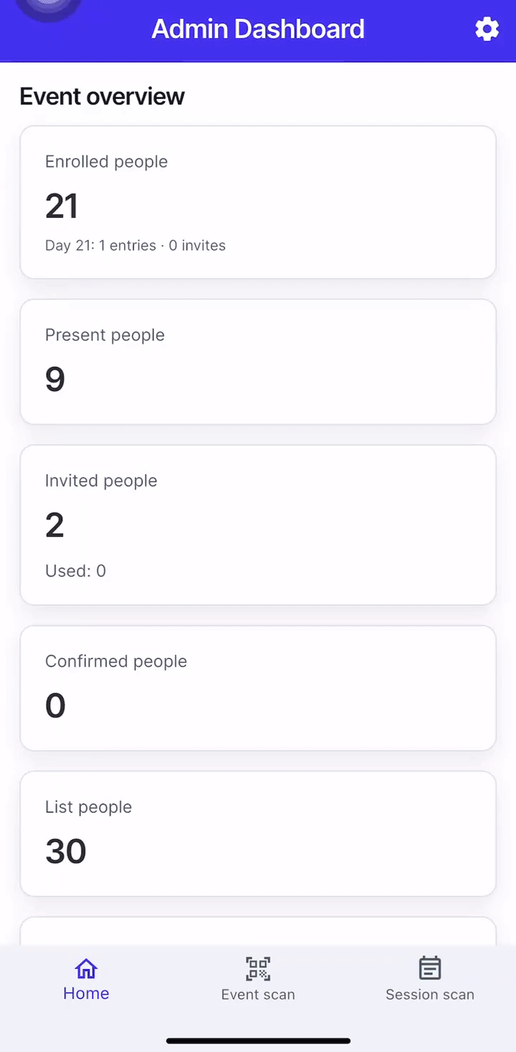Open settings via the gear icon
This screenshot has width=516, height=1052.
tap(487, 29)
